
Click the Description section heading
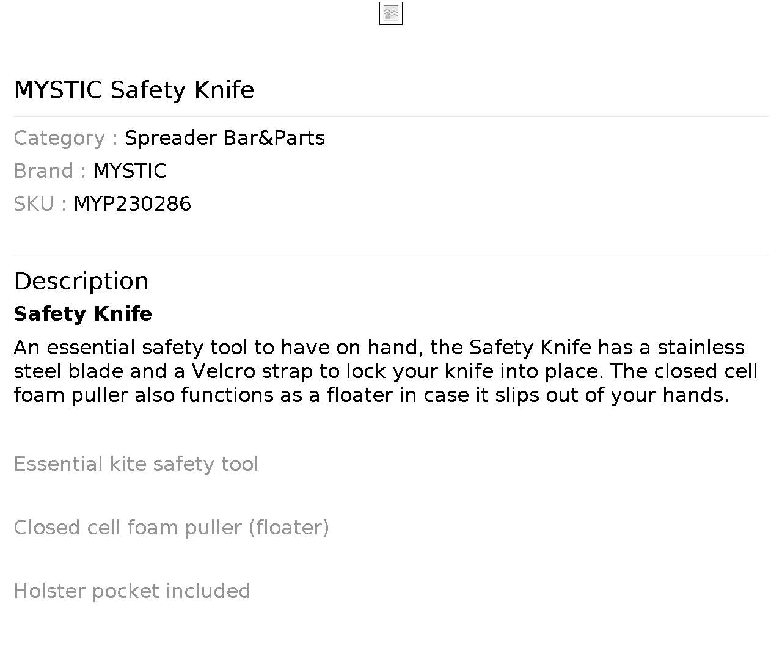click(x=81, y=282)
